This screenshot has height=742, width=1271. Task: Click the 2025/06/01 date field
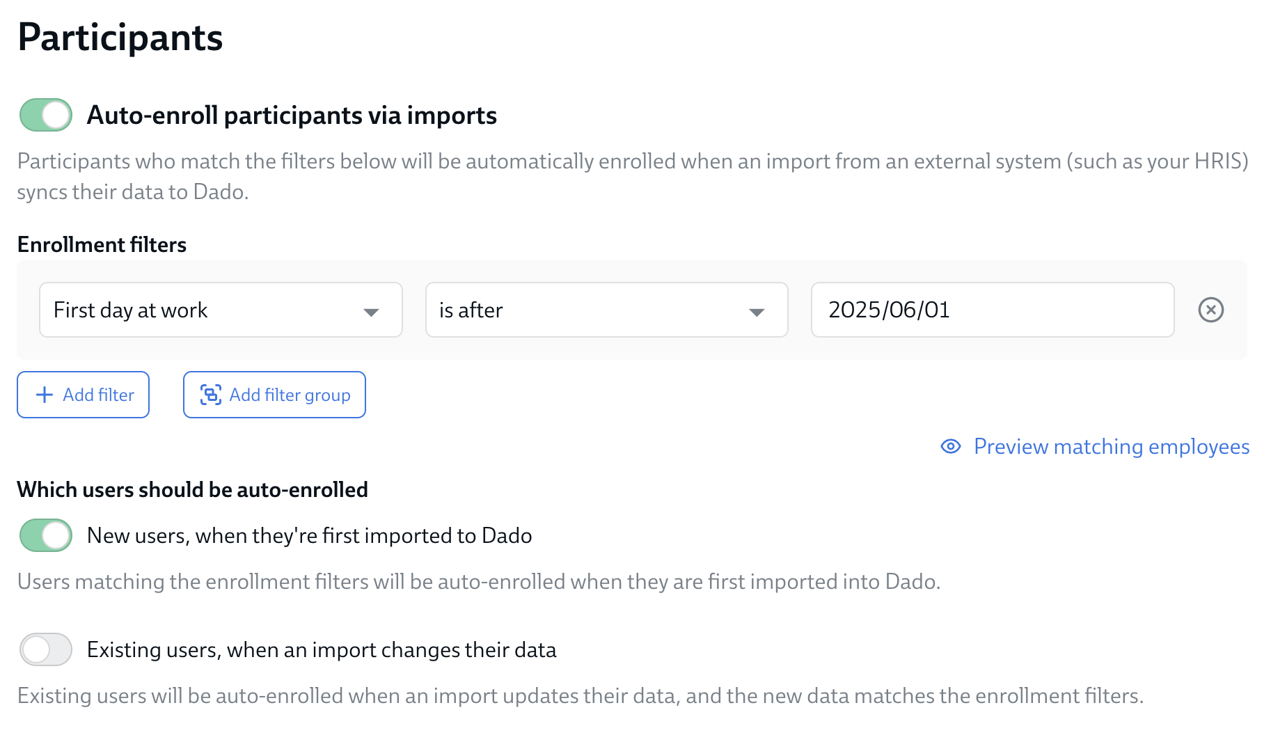point(992,310)
